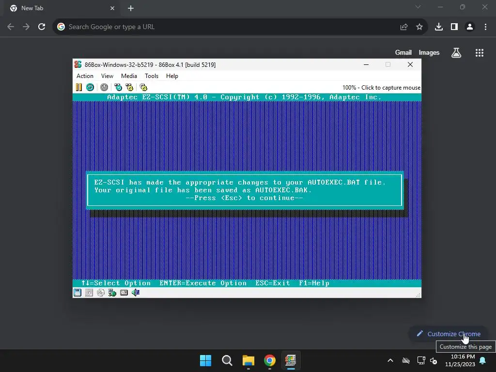Select the New Tab tab in Chrome

(62, 8)
